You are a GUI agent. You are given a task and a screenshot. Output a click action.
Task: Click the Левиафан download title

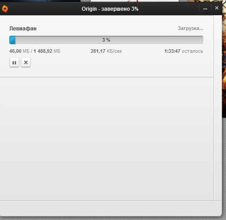point(23,29)
